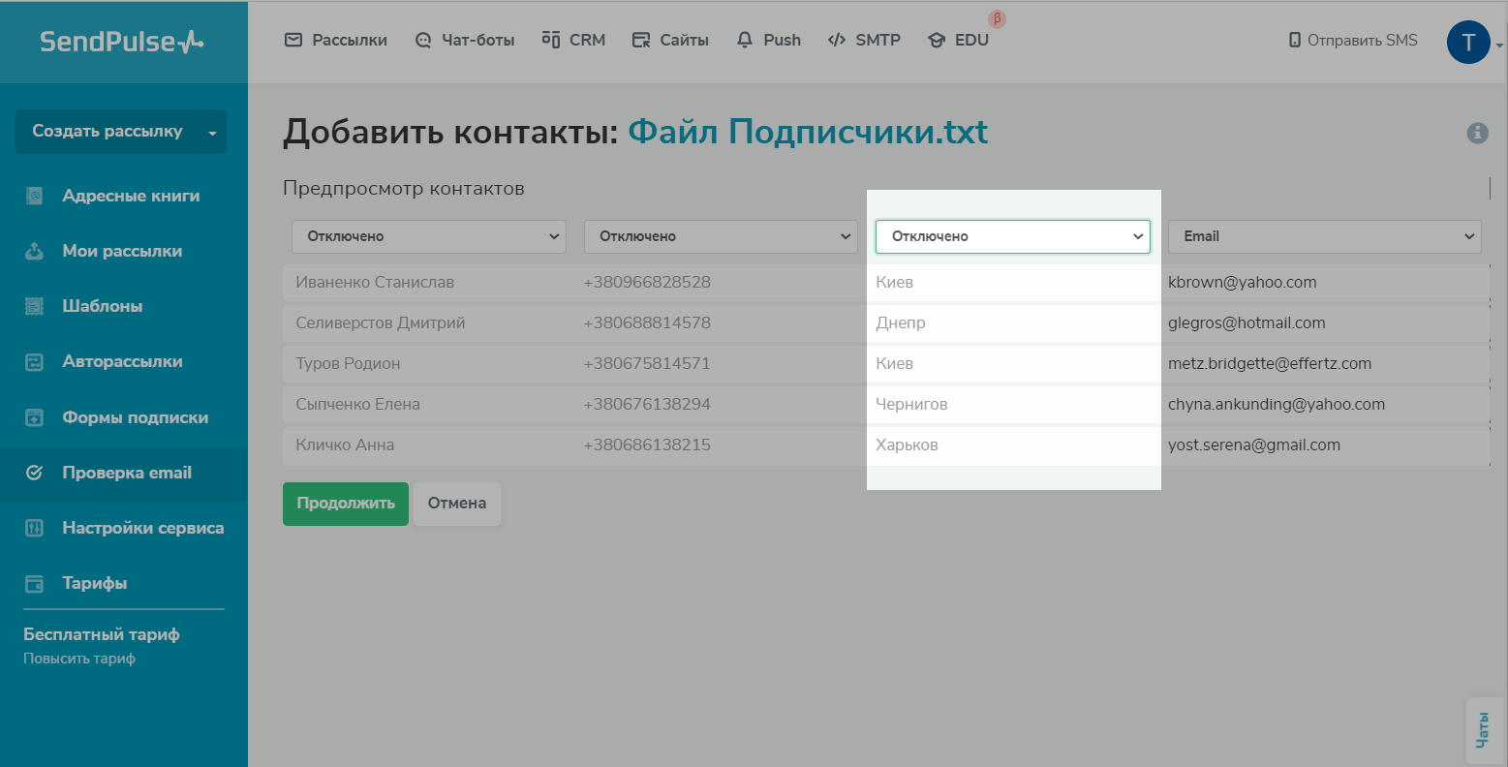Viewport: 1508px width, 767px height.
Task: Open the Email column type dropdown
Action: tap(1324, 236)
